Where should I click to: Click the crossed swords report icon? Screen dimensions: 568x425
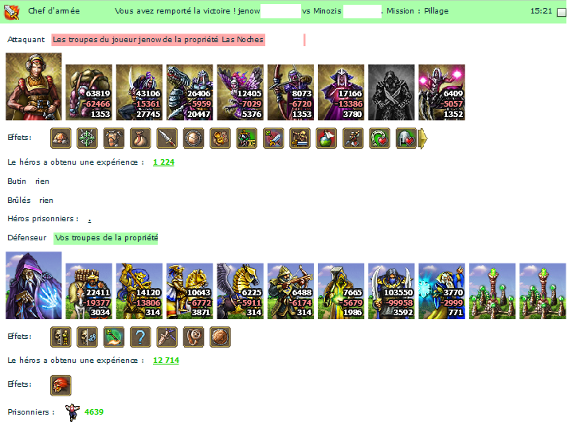[x=11, y=12]
